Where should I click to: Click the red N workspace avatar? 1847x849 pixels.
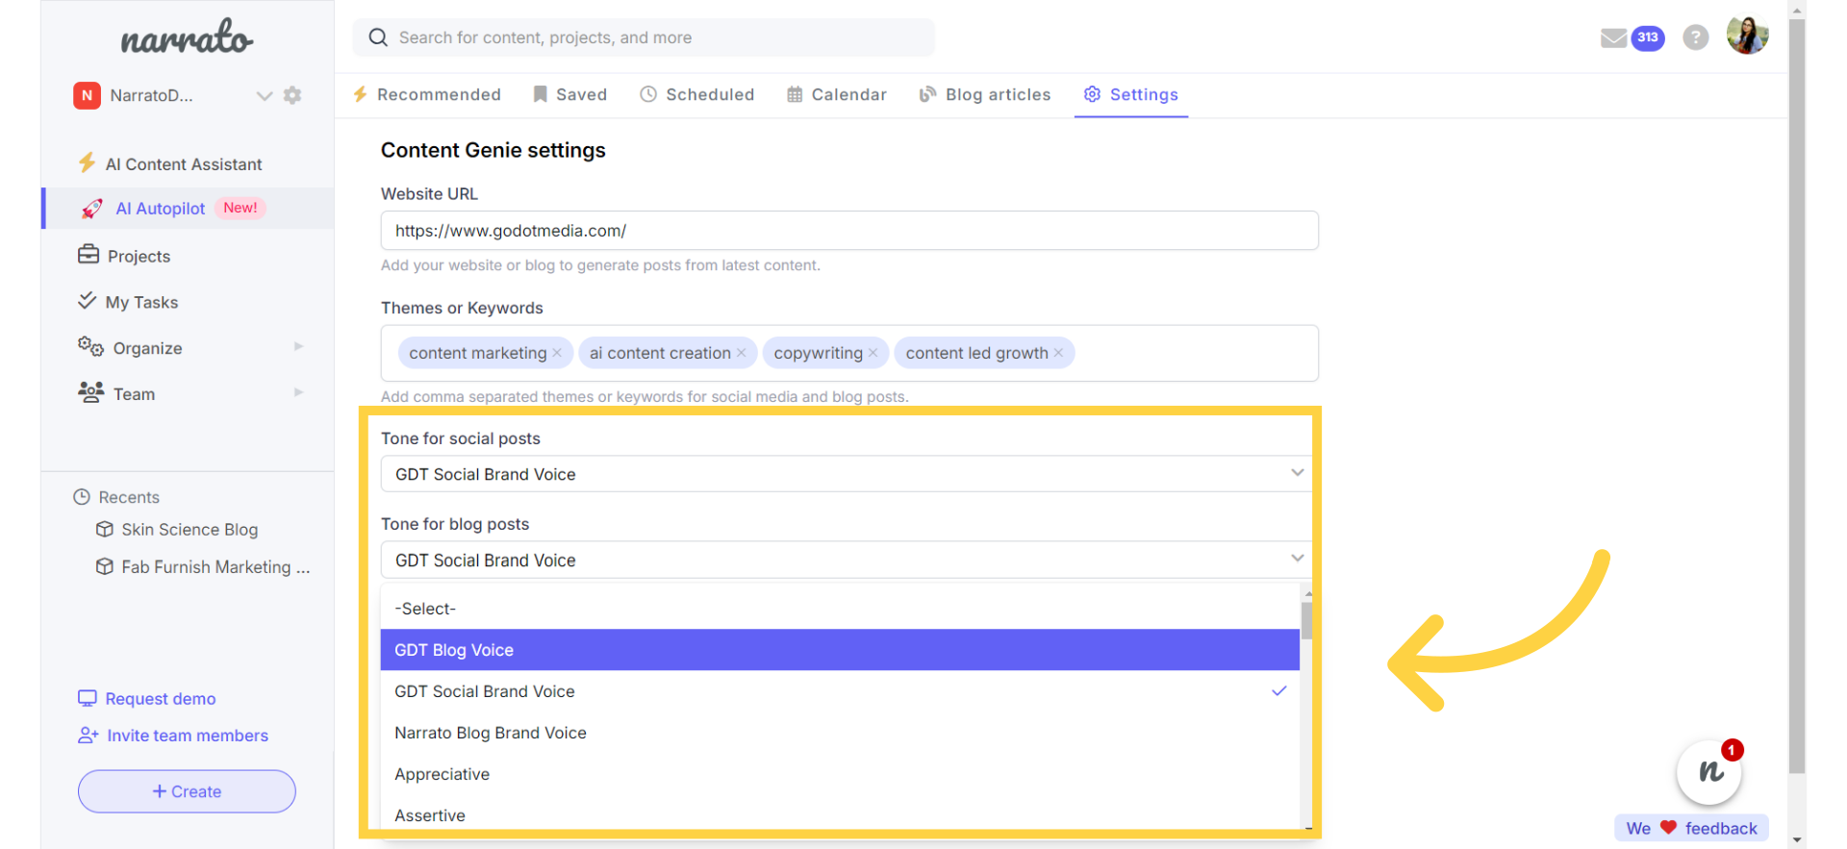tap(87, 95)
